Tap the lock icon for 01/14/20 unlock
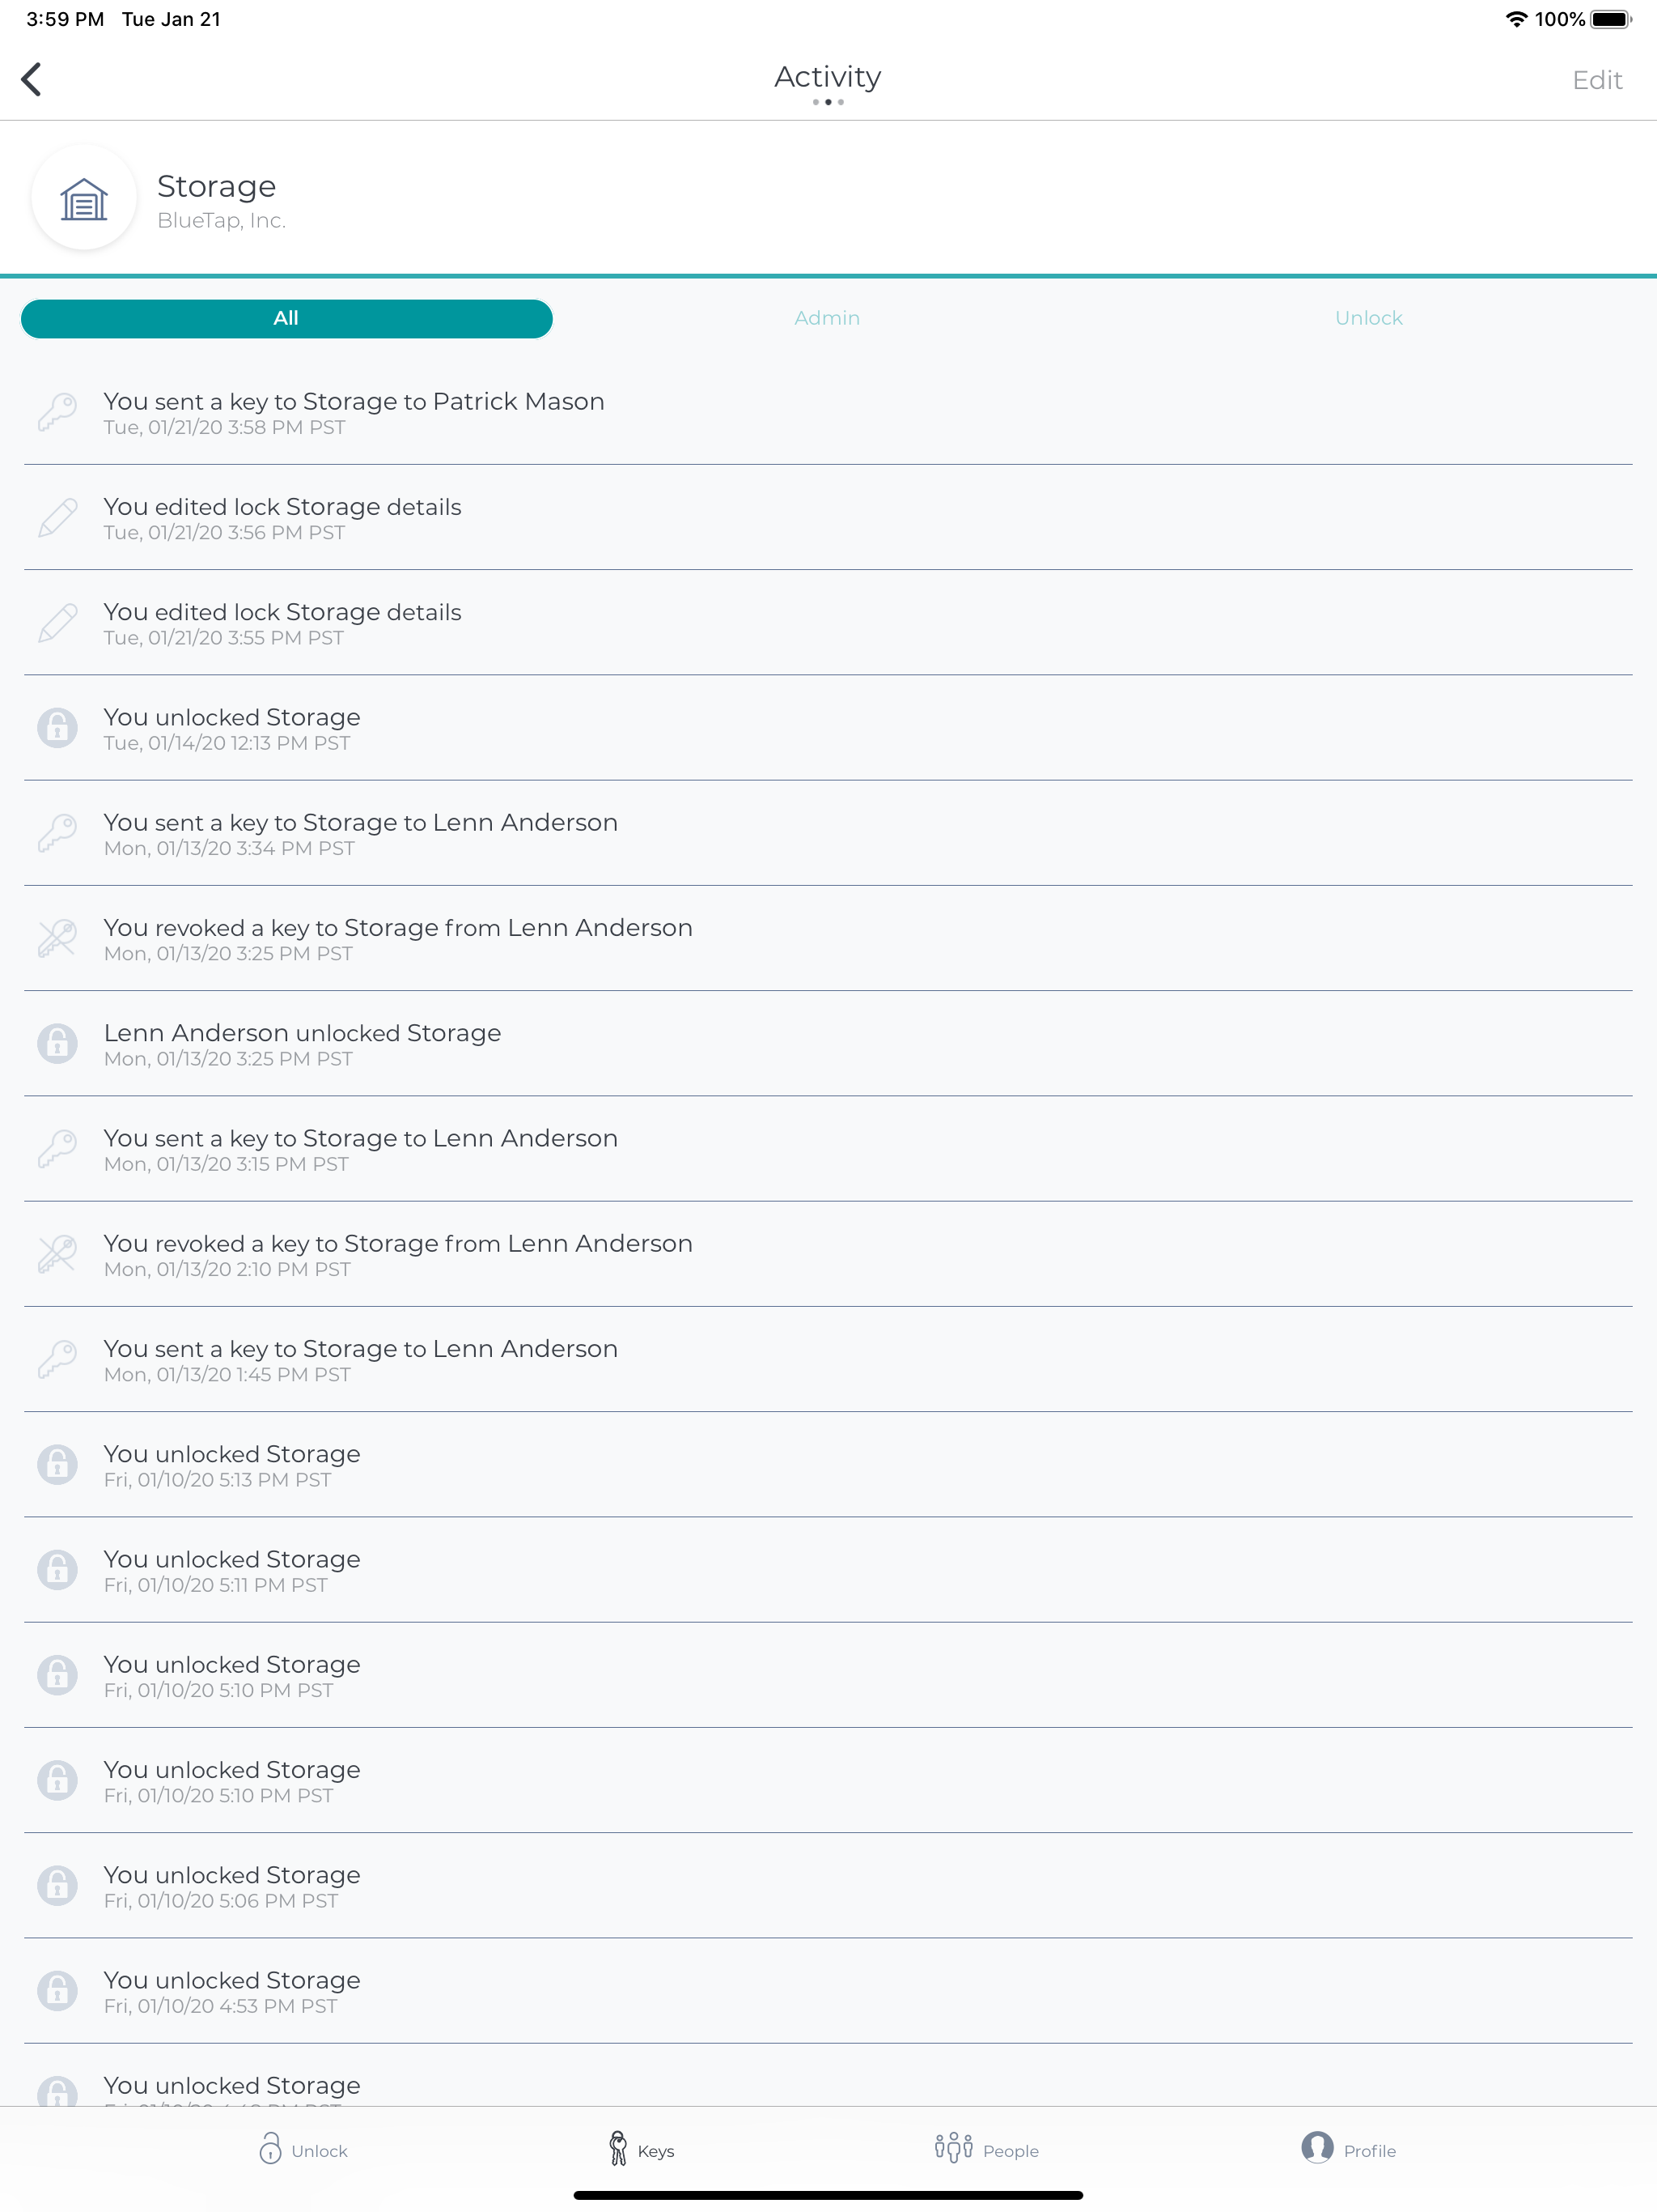 [58, 727]
